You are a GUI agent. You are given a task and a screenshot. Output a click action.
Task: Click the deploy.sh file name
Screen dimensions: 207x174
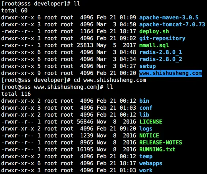pyautogui.click(x=154, y=31)
